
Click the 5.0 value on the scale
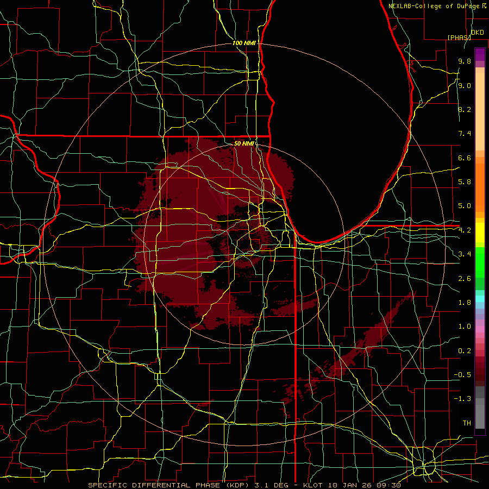coord(465,206)
